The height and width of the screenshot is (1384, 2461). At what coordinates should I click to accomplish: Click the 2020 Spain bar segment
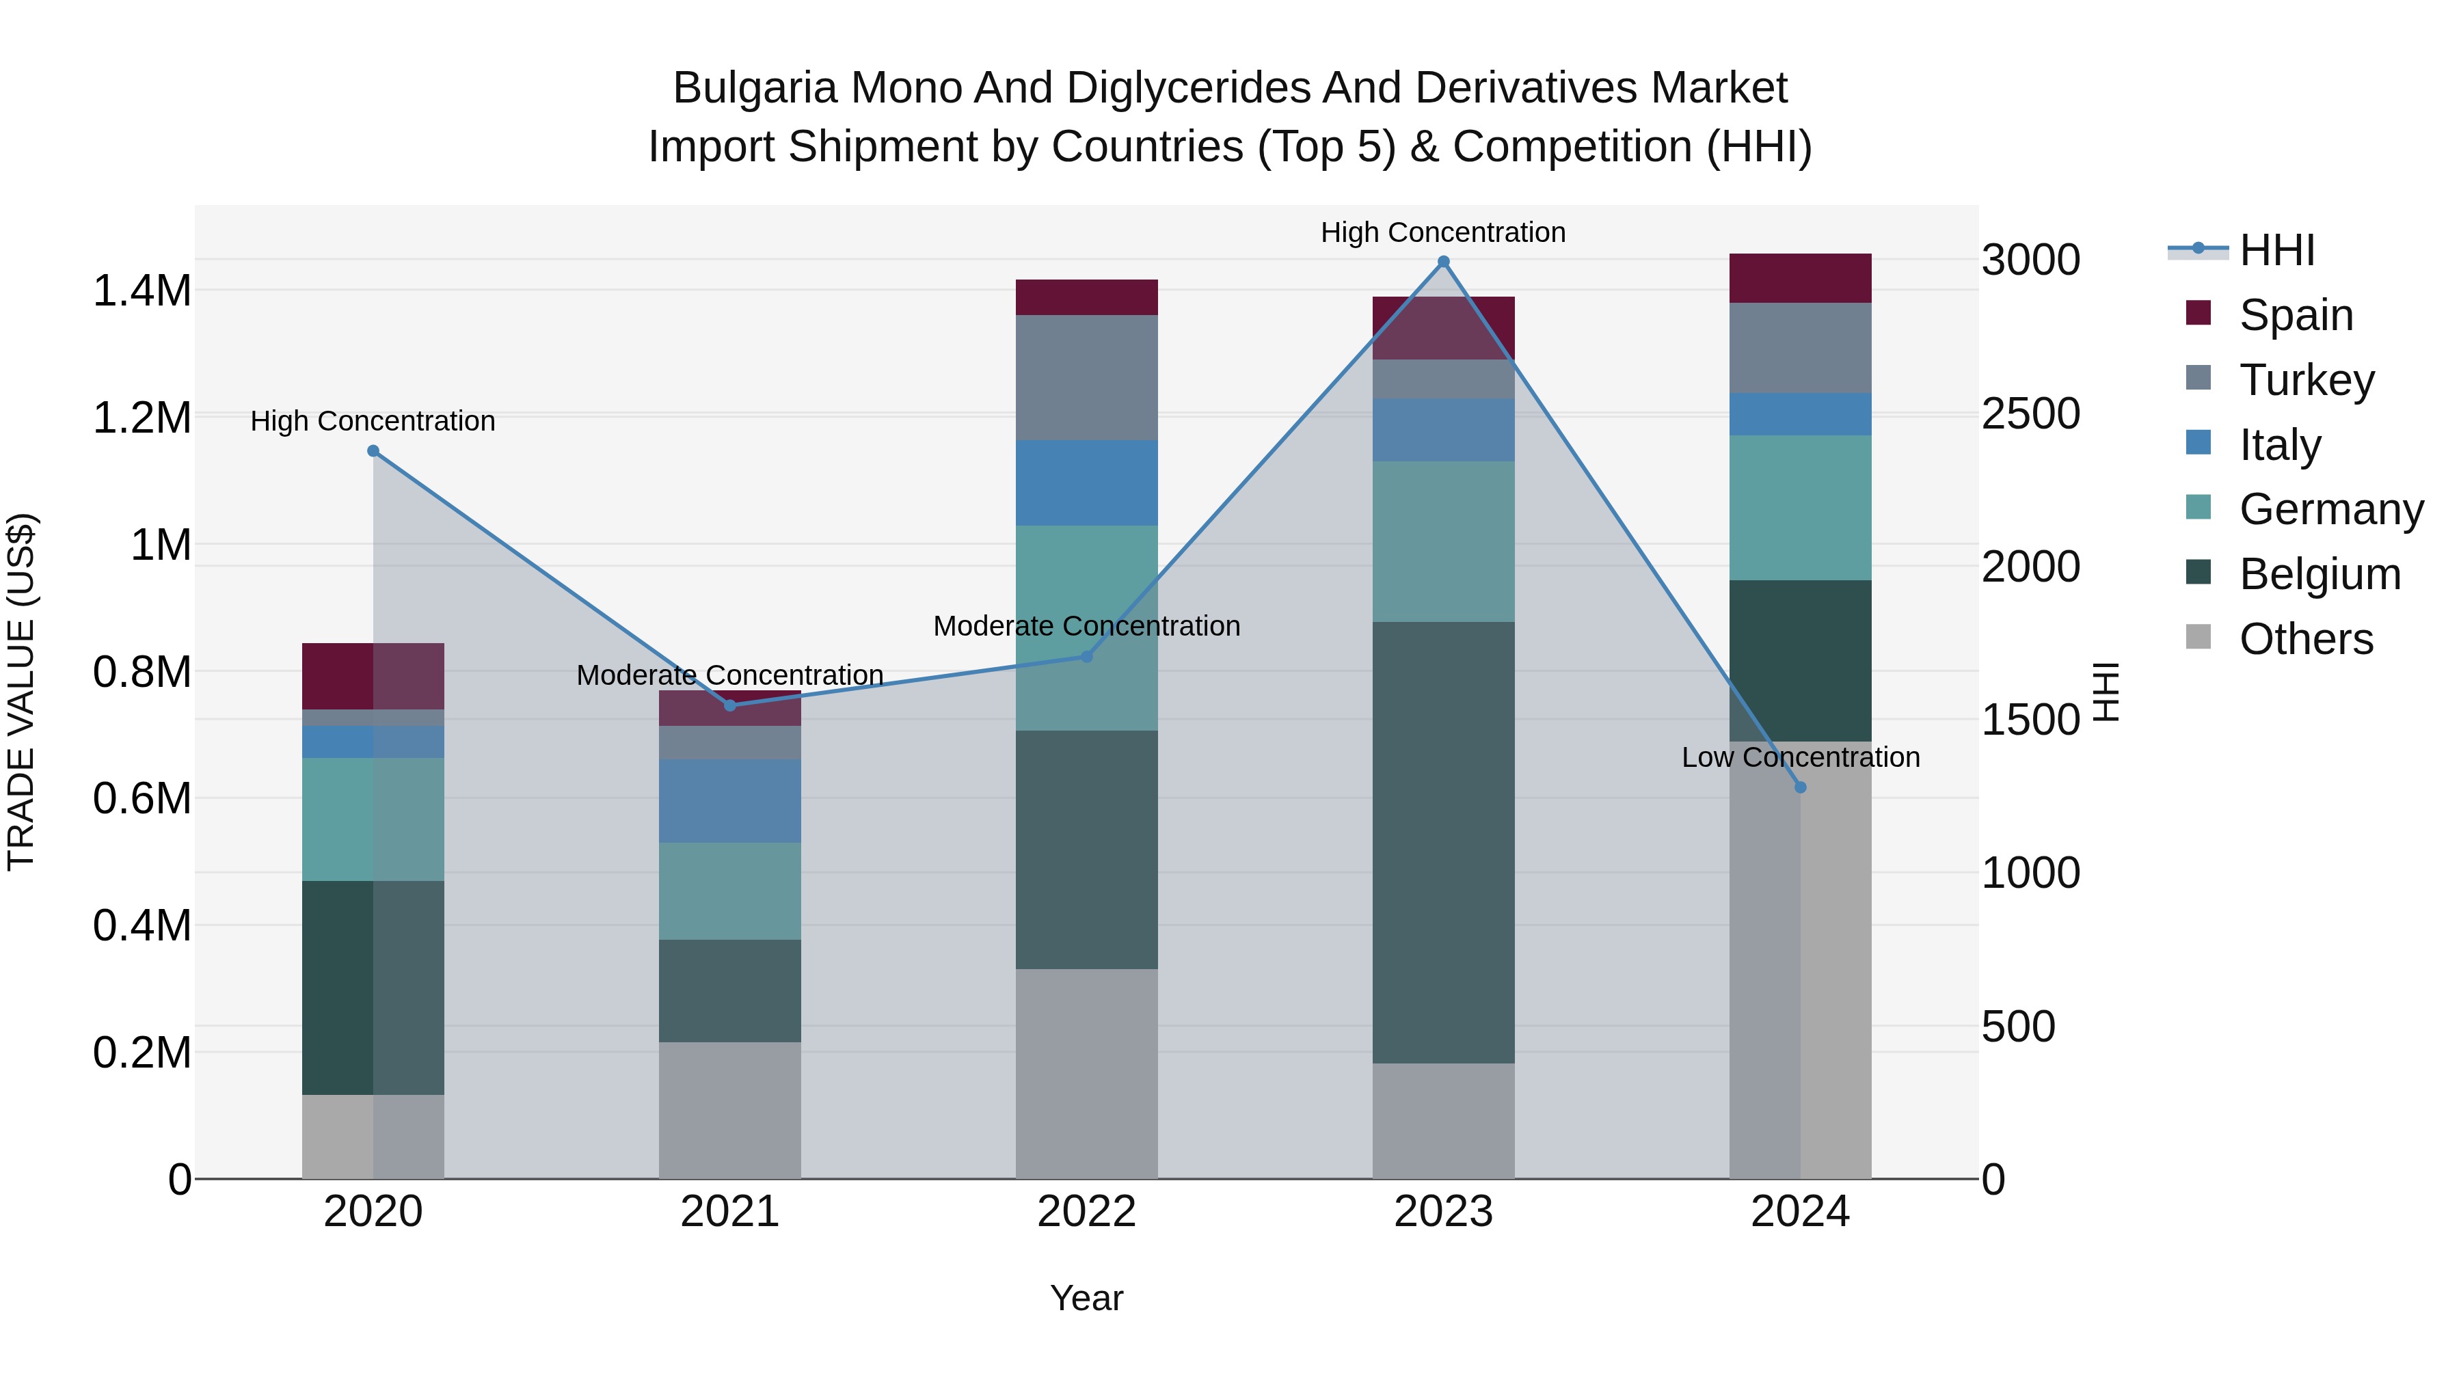373,676
